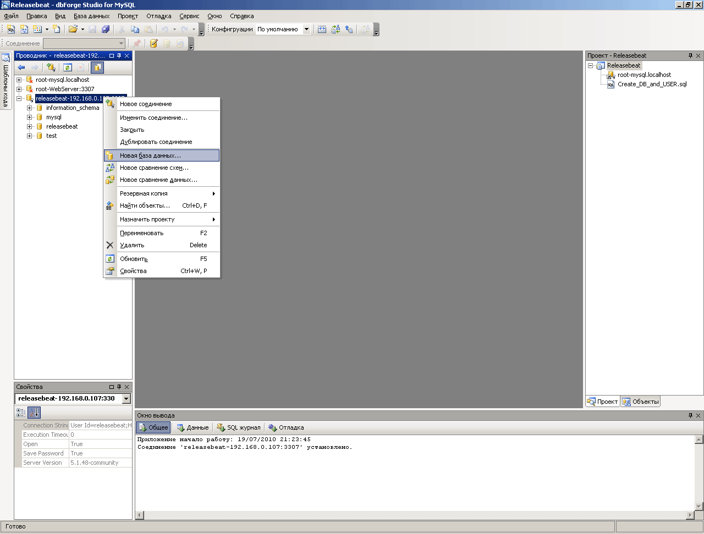The height and width of the screenshot is (534, 704).
Task: Click the Explorer back arrow icon
Action: (21, 68)
